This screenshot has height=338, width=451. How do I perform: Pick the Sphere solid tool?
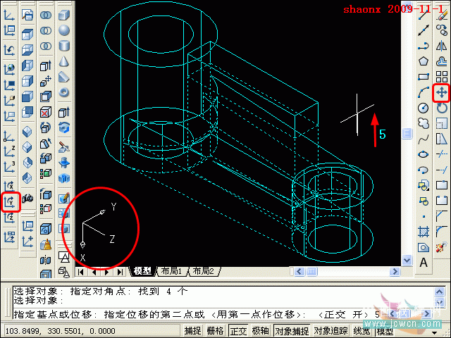[64, 30]
